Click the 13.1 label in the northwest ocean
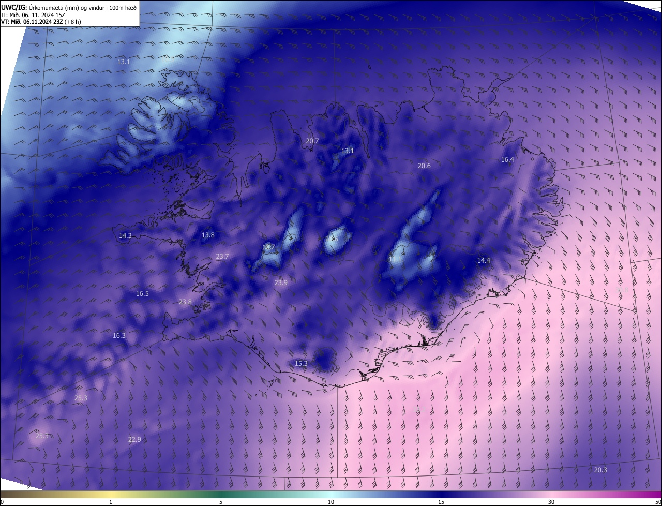 124,62
